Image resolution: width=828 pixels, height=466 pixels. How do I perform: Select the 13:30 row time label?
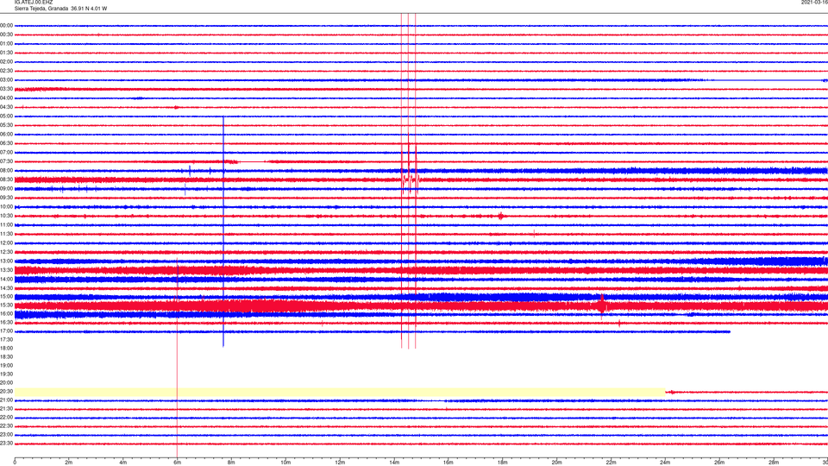6,269
